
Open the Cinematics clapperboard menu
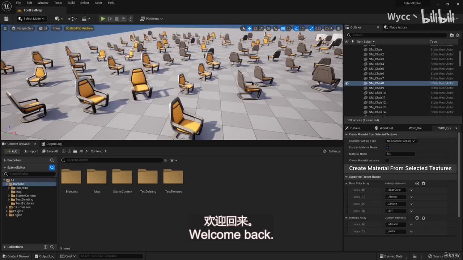tap(86, 19)
